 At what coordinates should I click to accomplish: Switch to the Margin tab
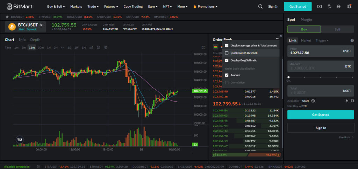pos(306,20)
